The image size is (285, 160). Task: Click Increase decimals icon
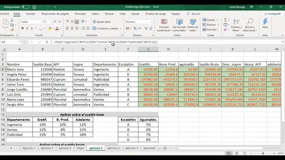(x=146, y=28)
